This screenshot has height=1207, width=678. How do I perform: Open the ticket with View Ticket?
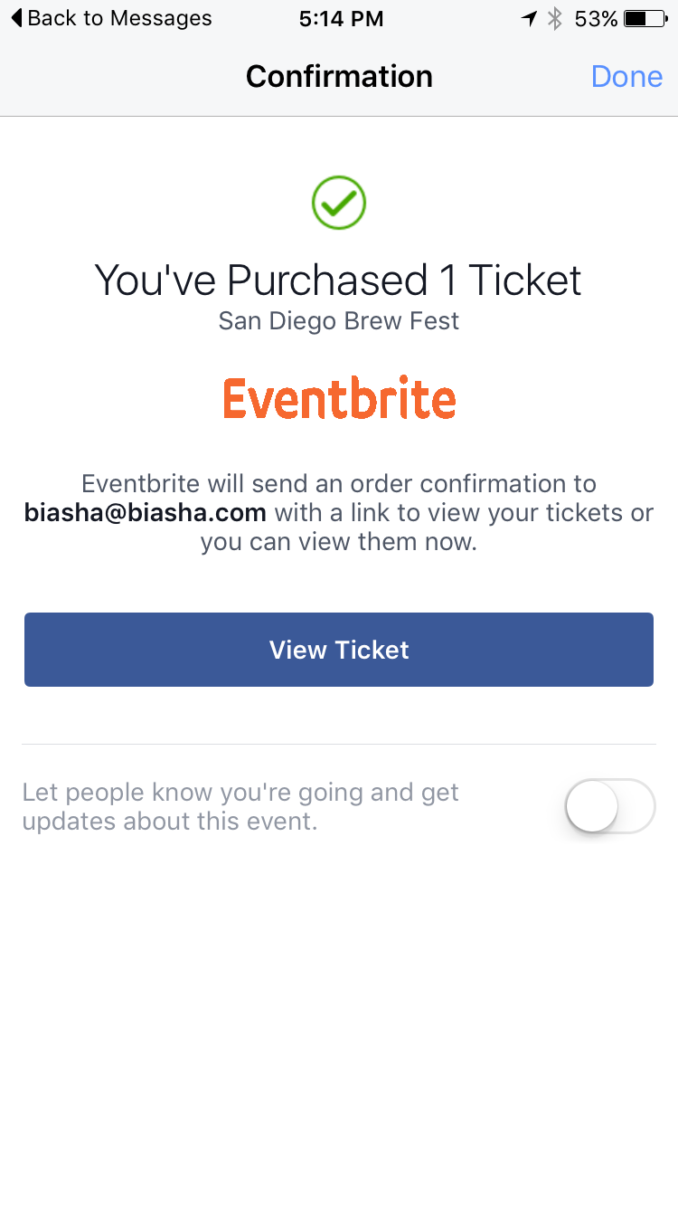pos(339,650)
